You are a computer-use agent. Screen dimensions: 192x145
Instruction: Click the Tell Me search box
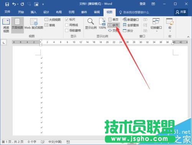pos(134,12)
